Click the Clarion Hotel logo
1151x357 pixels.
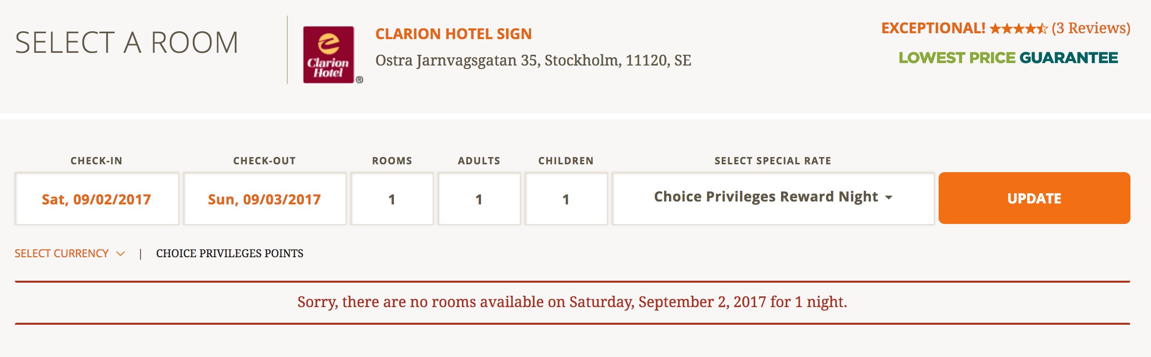(328, 55)
